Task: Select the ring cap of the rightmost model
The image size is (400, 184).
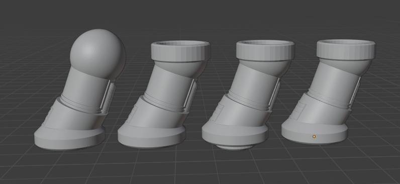Action: (x=346, y=49)
